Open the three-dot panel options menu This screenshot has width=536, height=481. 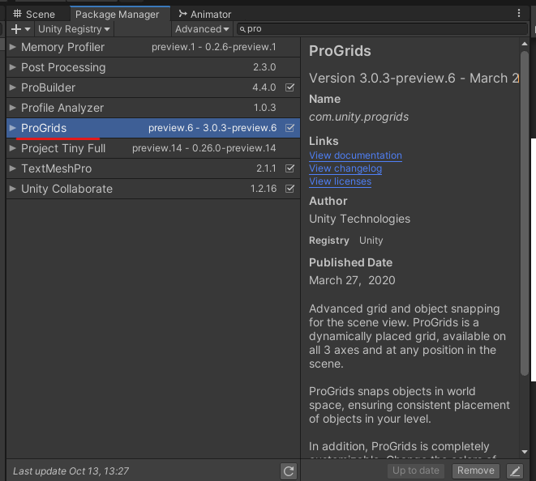[519, 14]
